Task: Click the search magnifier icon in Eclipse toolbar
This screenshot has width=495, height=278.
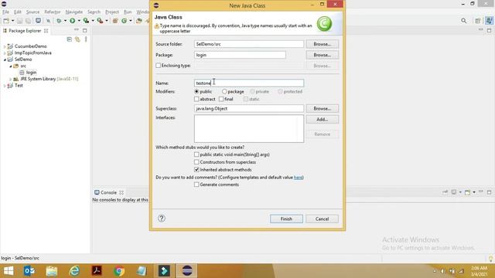Action: click(463, 21)
